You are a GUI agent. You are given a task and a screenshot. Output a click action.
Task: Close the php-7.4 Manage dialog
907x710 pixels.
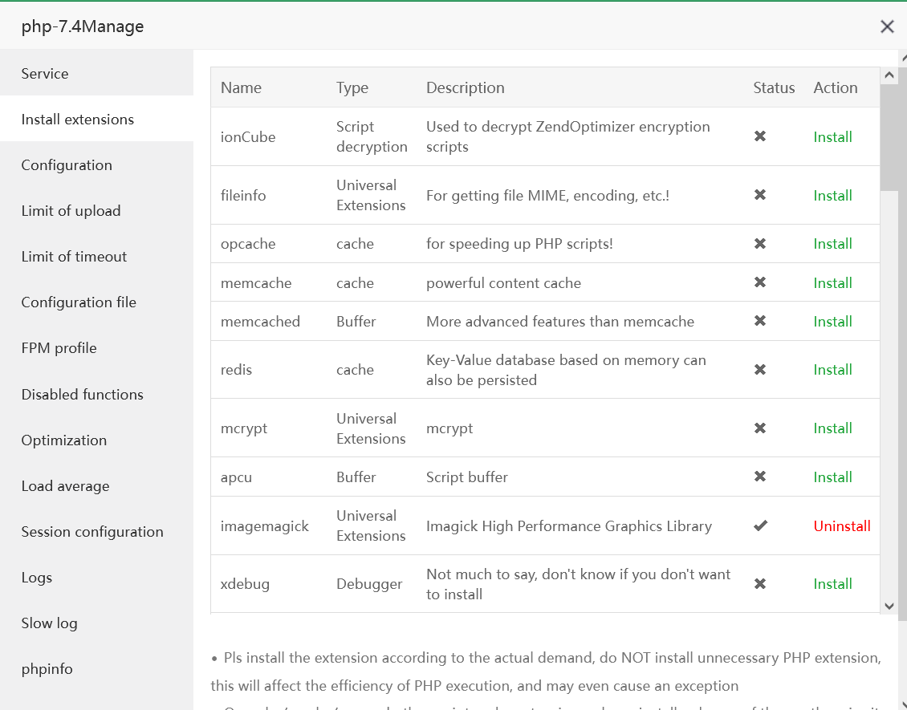887,26
